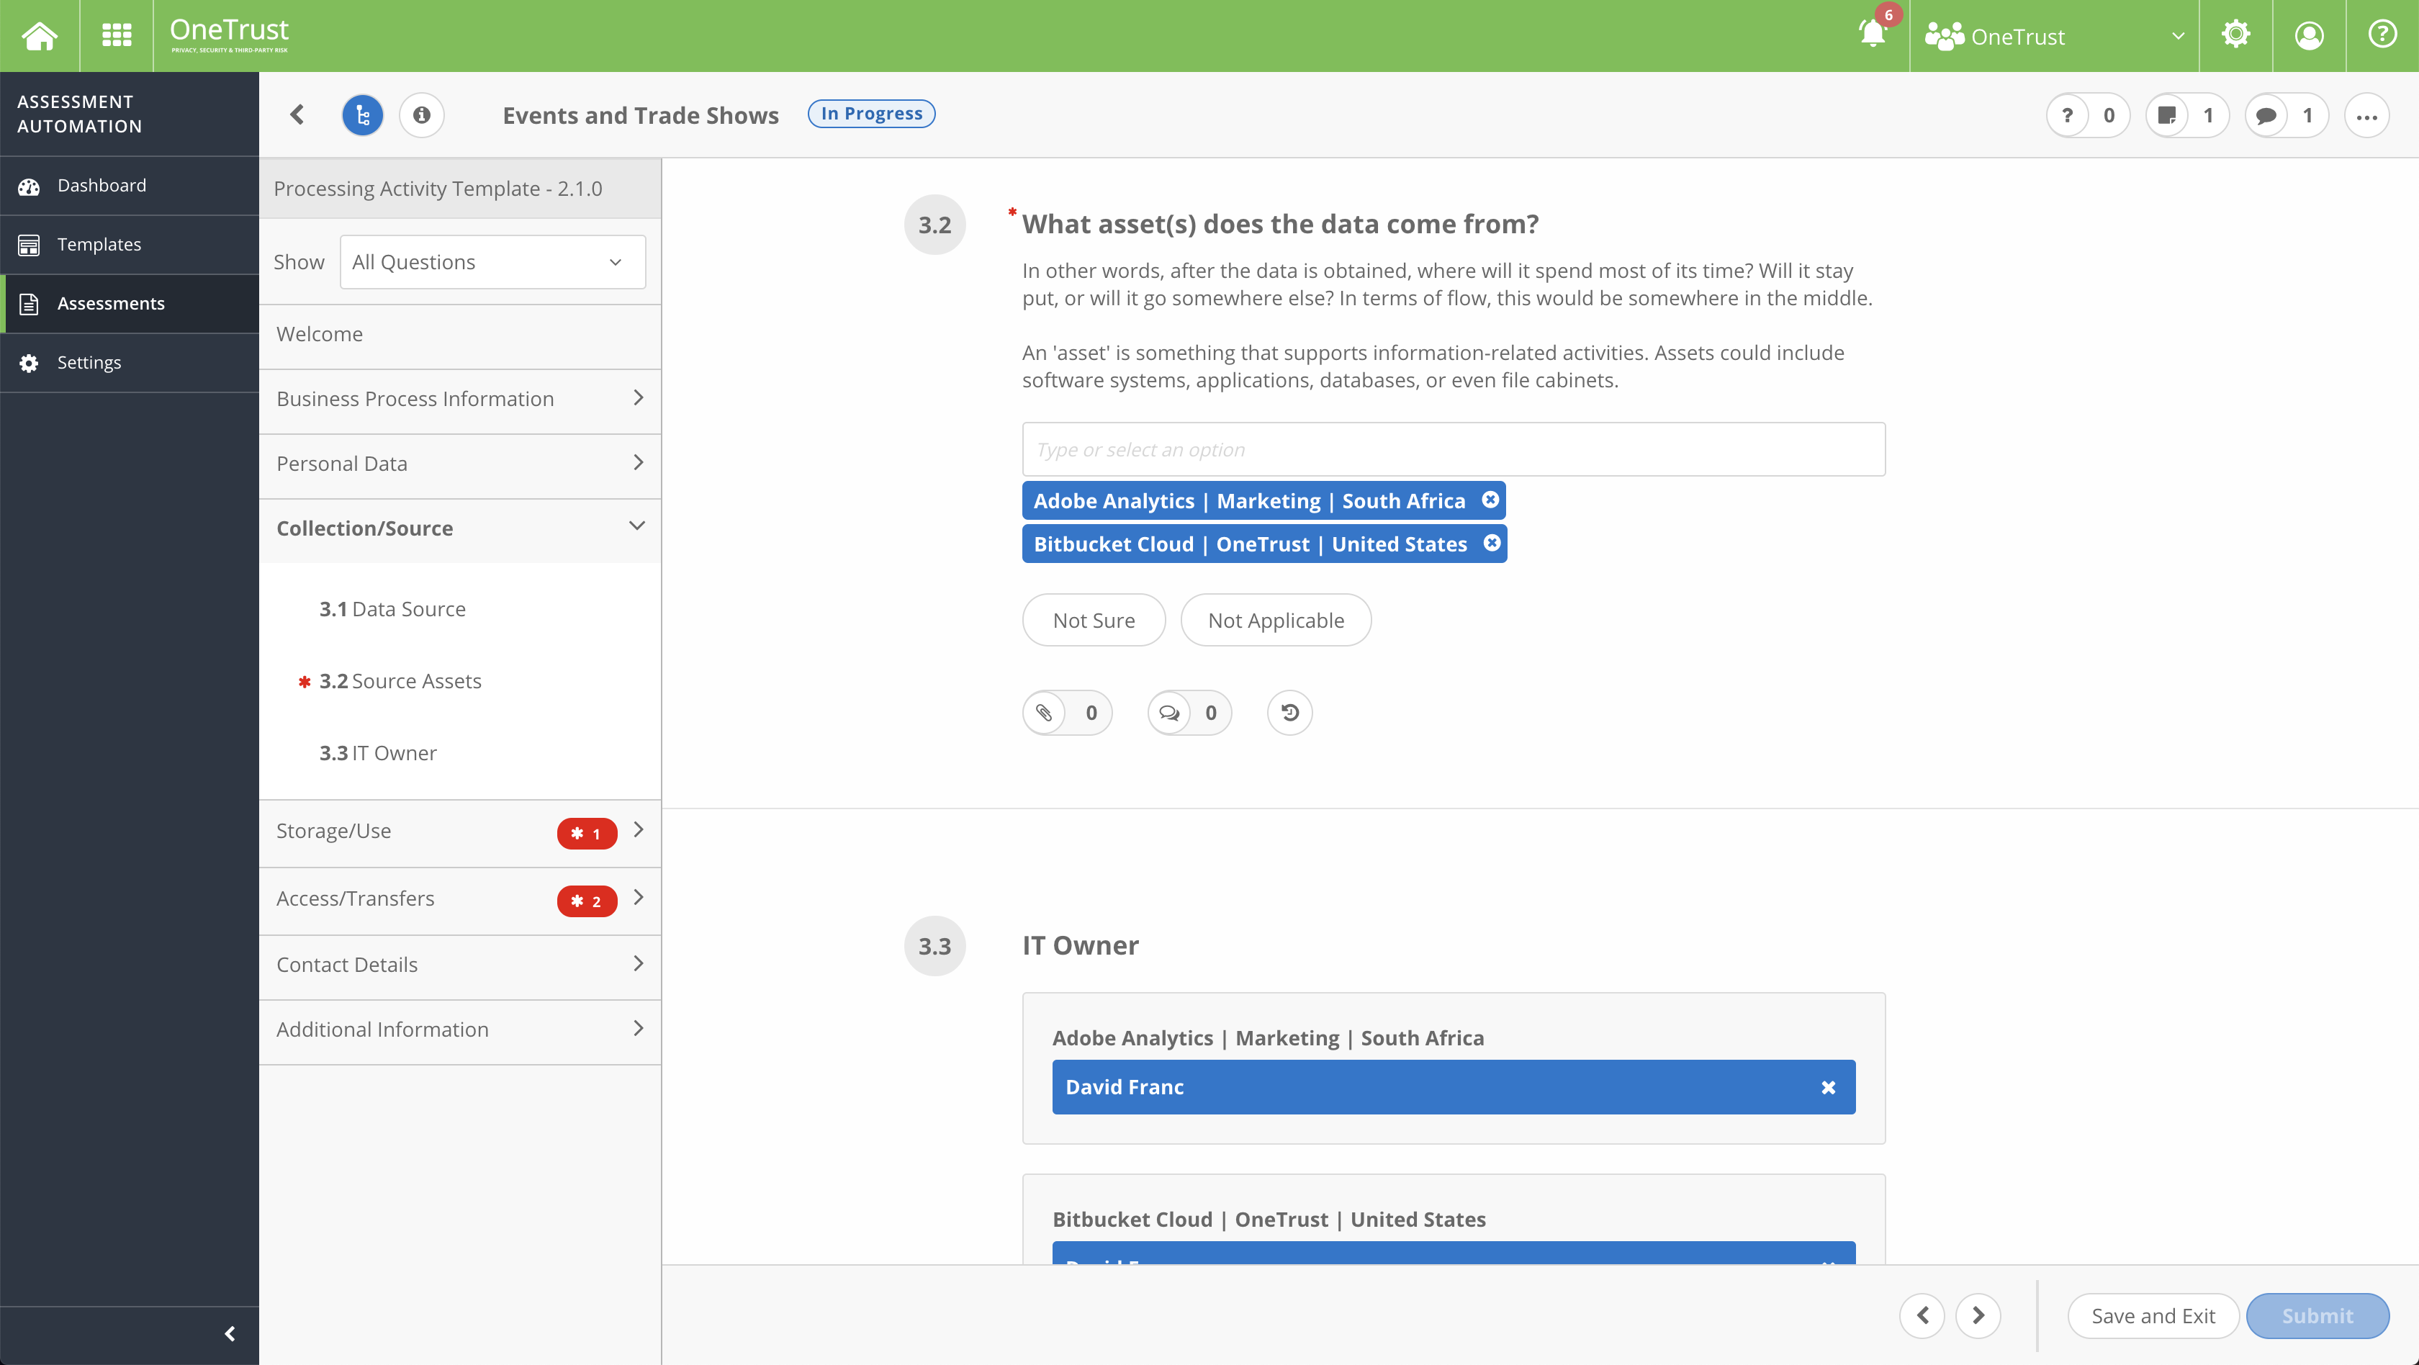Click Save and Exit button

click(2153, 1316)
